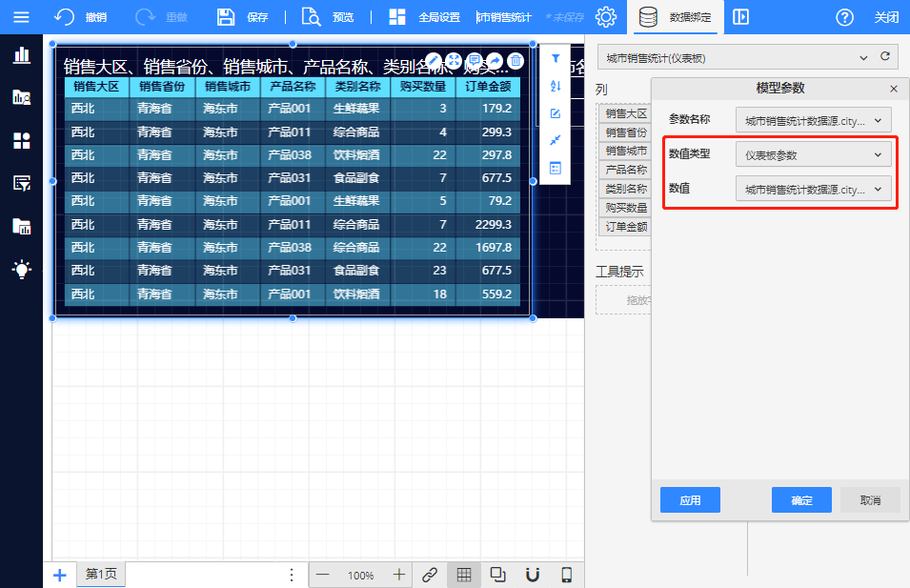910x588 pixels.
Task: Click the pencil edit icon on the table widget
Action: pos(433,61)
